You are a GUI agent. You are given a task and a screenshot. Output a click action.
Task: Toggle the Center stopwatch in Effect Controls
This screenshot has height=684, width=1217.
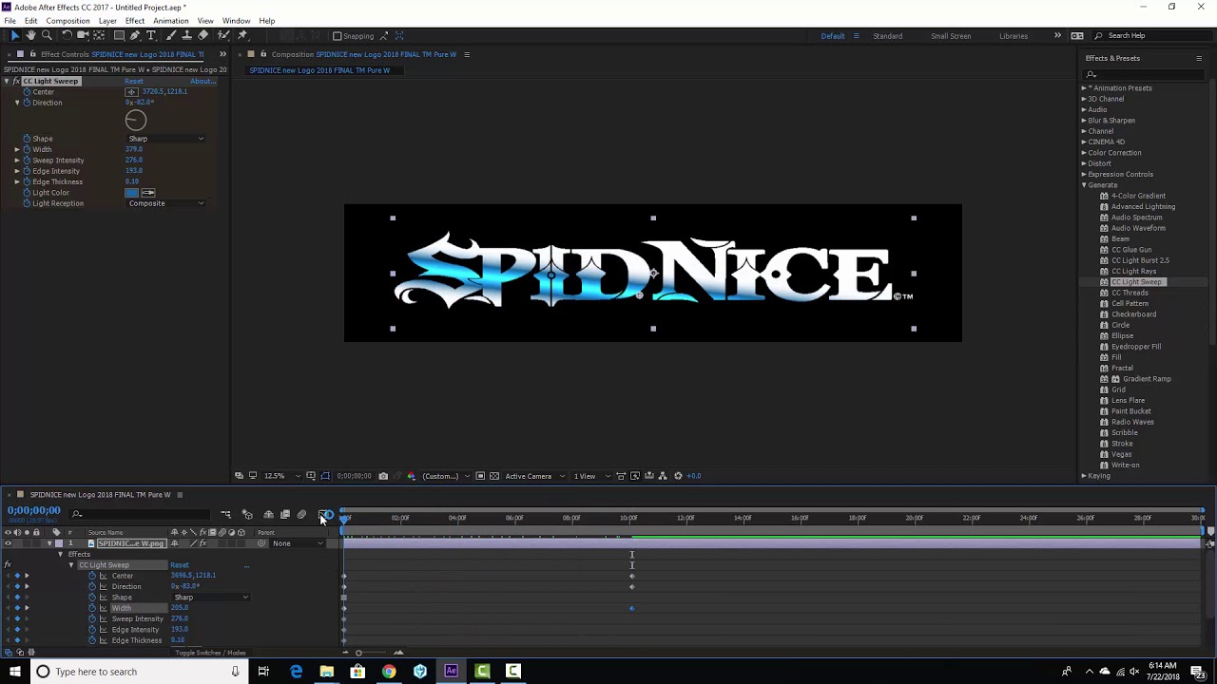point(26,92)
